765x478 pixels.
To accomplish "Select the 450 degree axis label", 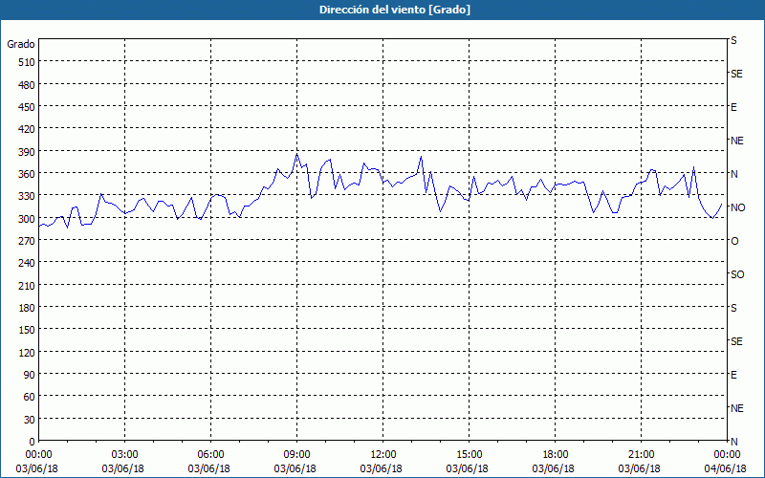I will click(28, 107).
